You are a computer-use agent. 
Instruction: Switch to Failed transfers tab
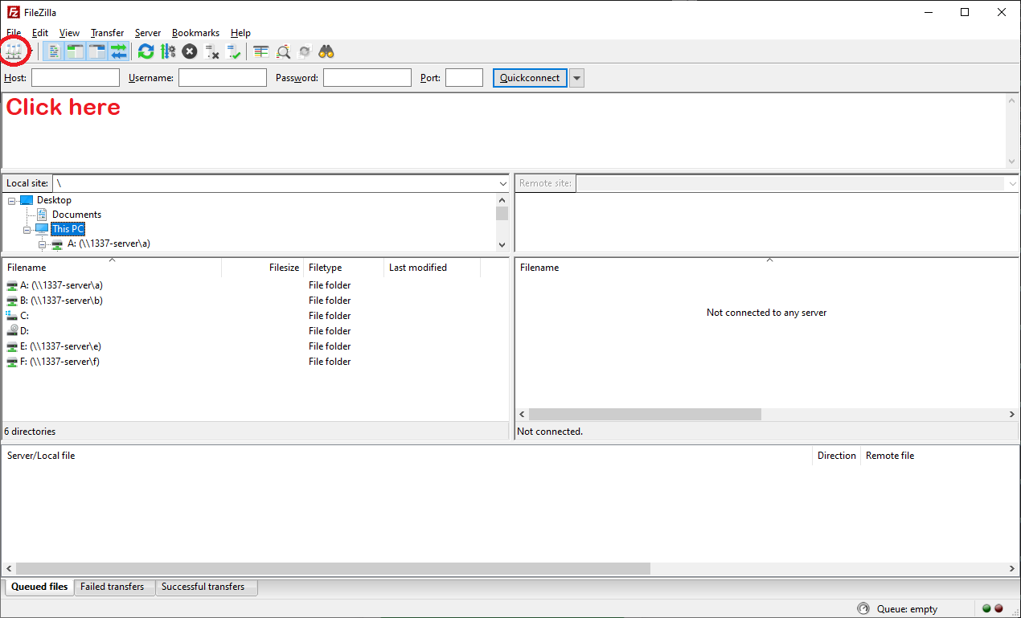click(113, 587)
